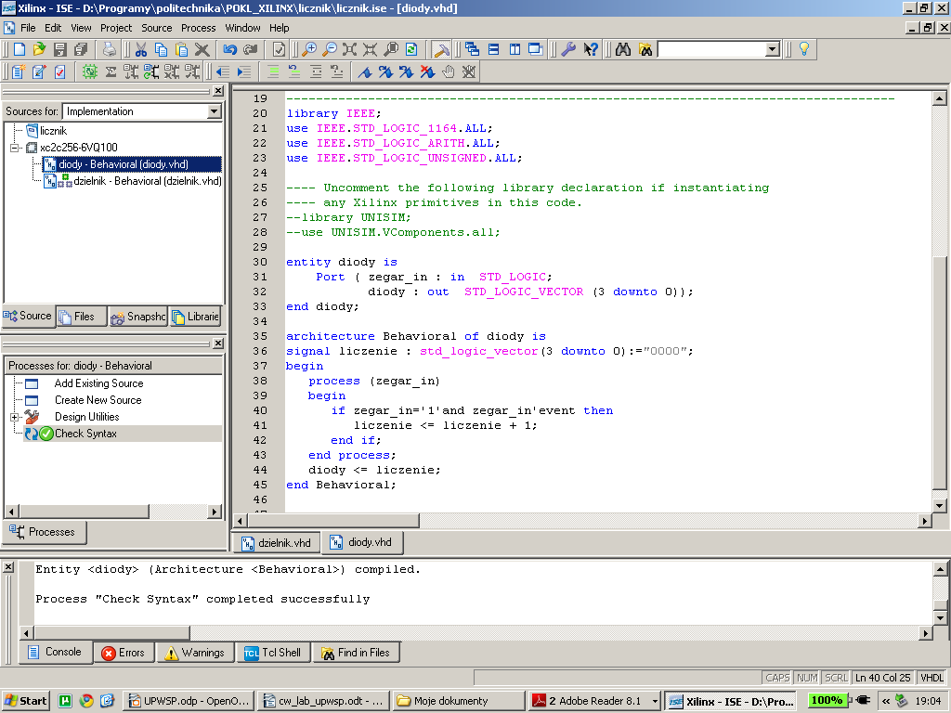The image size is (951, 713).
Task: Open UPWSP.odp OpenOffice taskbar item
Action: pyautogui.click(x=189, y=701)
